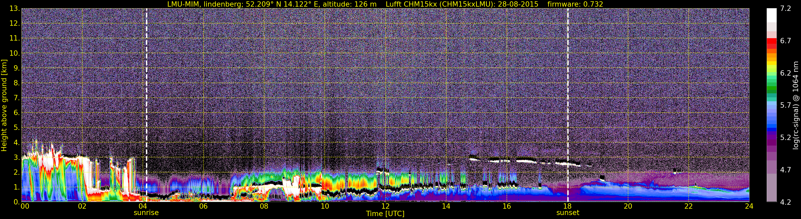801x219 pixels.
Task: Click the 'Height above ground [km]' axis label
Action: point(4,106)
